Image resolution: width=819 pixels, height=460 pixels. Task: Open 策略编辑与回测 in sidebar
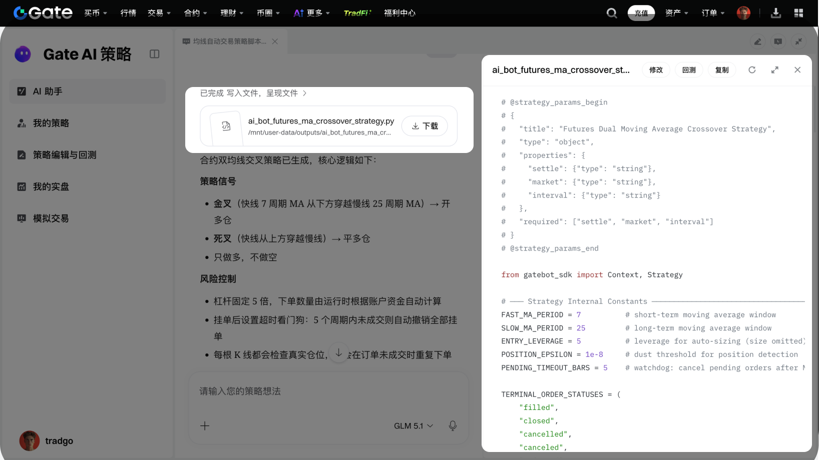pos(88,155)
